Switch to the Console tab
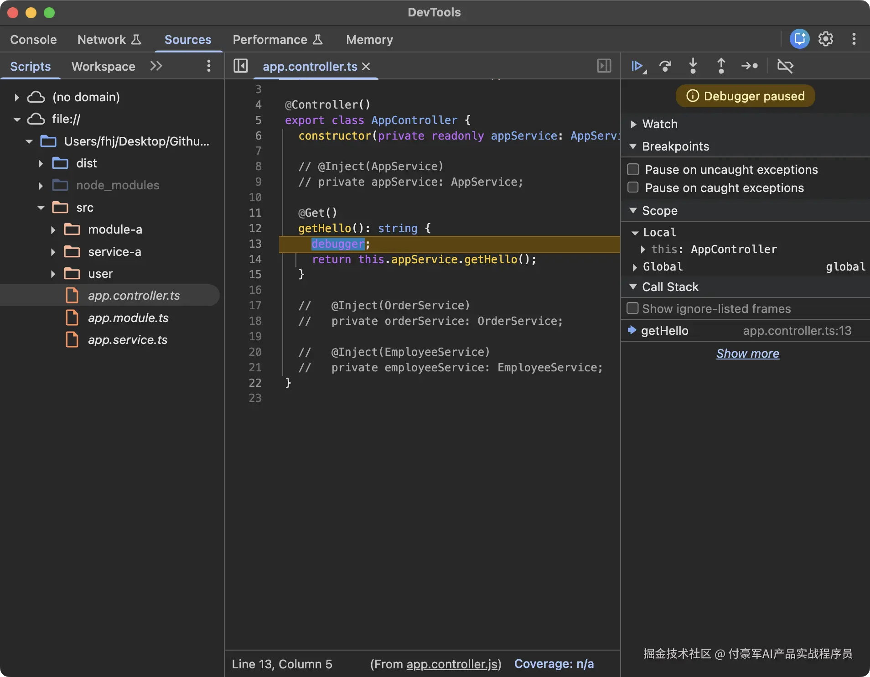Image resolution: width=870 pixels, height=677 pixels. pyautogui.click(x=33, y=40)
